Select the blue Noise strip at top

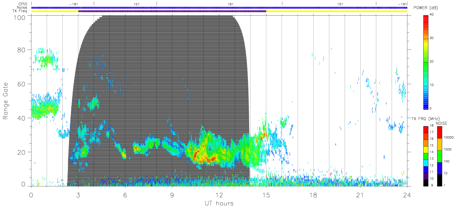point(219,7)
